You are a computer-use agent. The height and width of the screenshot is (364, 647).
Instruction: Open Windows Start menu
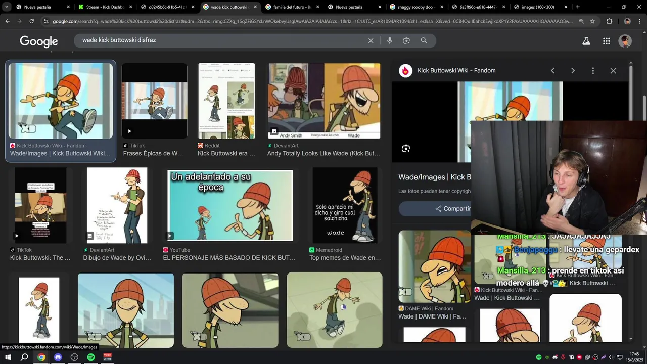click(x=8, y=357)
